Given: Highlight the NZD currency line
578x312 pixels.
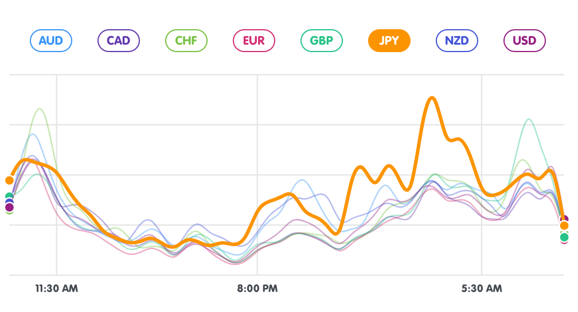Looking at the screenshot, I should pos(457,41).
